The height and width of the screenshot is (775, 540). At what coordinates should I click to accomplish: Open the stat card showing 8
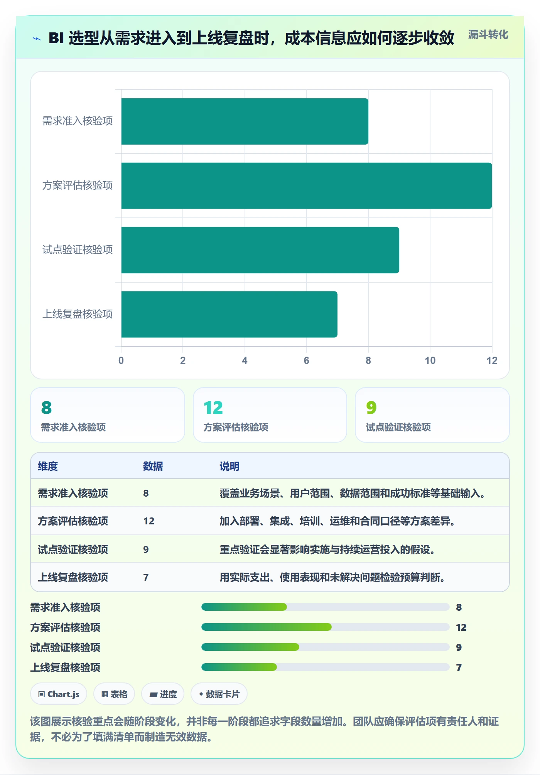pos(108,415)
